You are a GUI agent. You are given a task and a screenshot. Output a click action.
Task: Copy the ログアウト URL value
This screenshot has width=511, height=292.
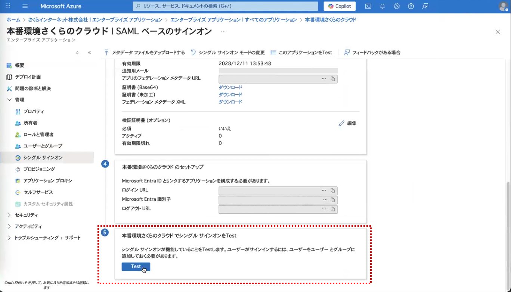(x=332, y=209)
